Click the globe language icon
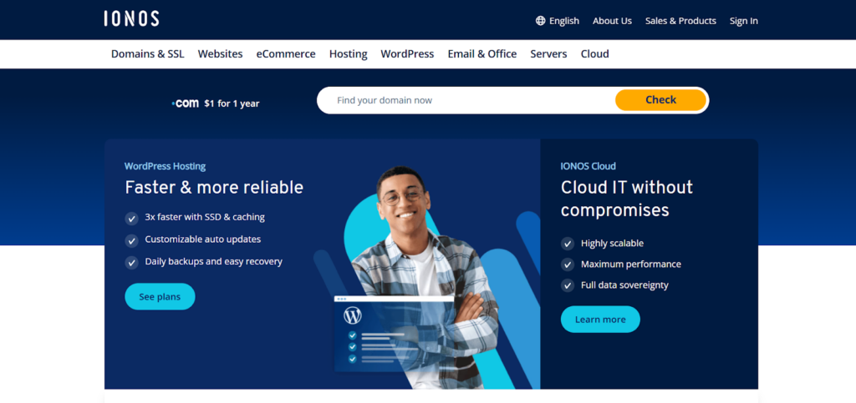The width and height of the screenshot is (856, 403). pyautogui.click(x=541, y=21)
